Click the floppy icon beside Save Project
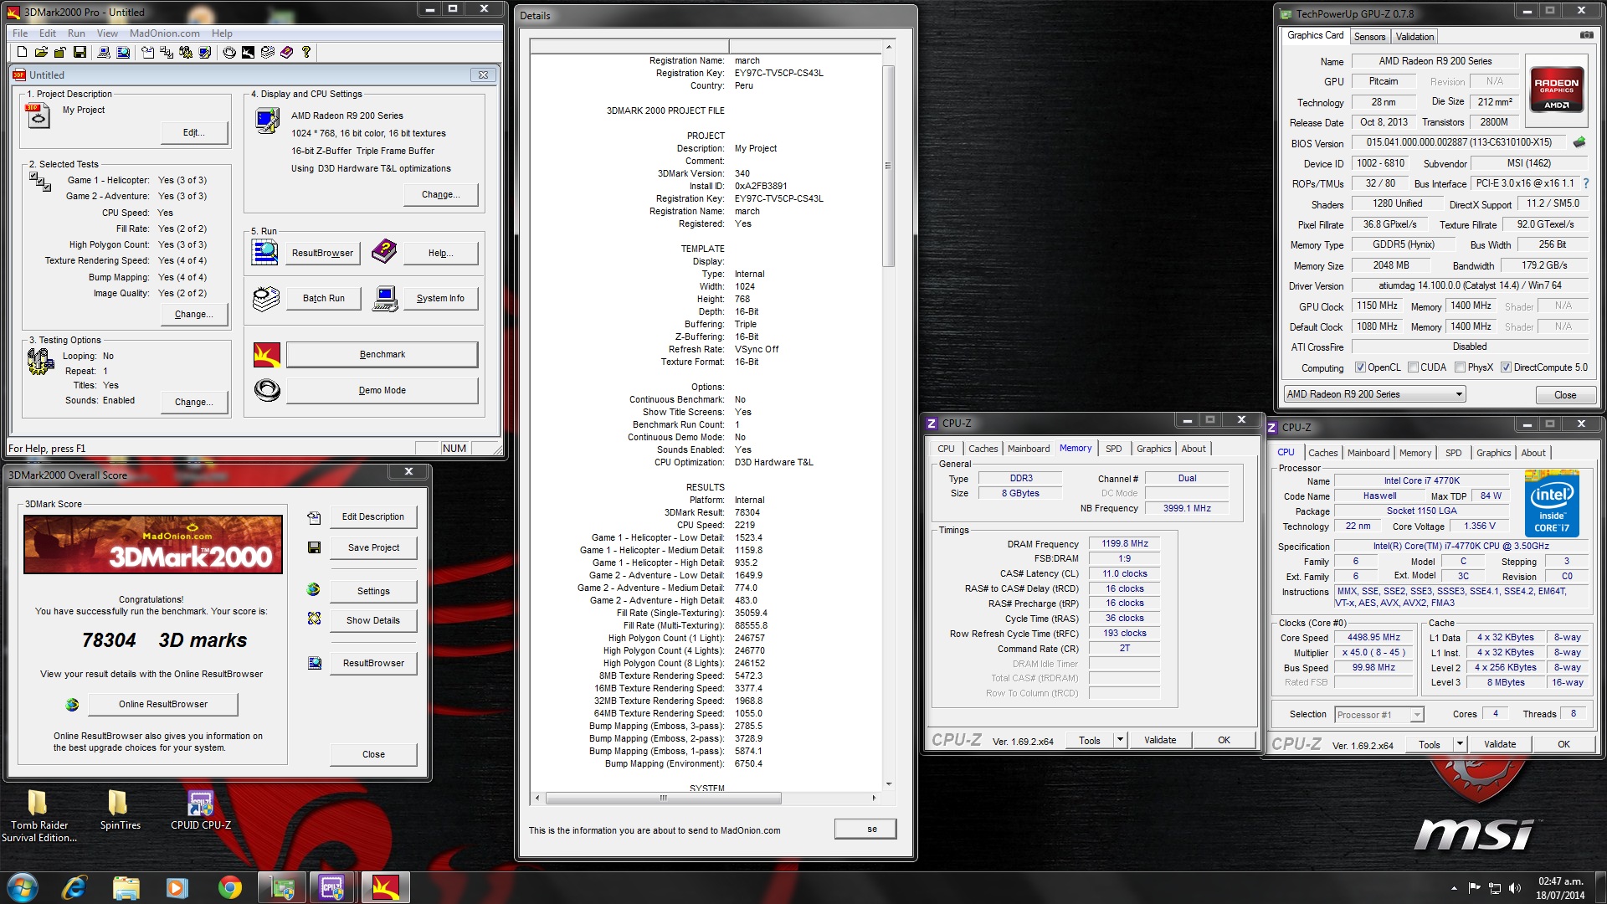Image resolution: width=1607 pixels, height=904 pixels. (x=314, y=547)
